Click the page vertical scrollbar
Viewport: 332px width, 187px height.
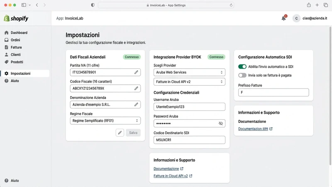pyautogui.click(x=330, y=96)
